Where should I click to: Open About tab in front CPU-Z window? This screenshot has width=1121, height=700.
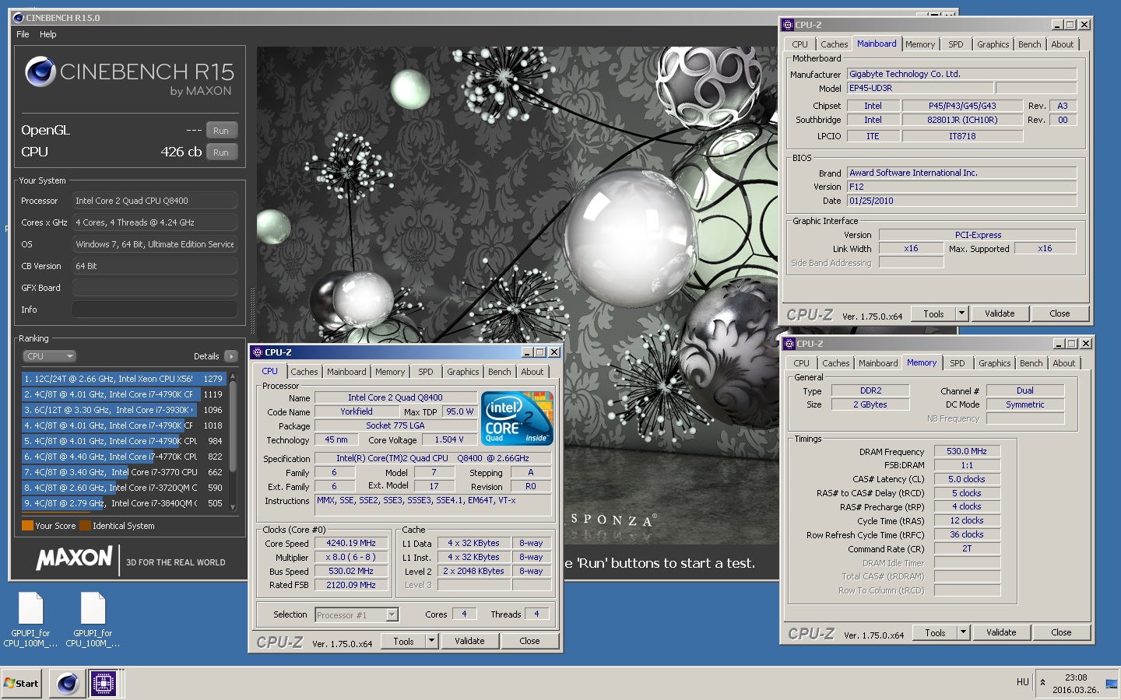pos(532,372)
